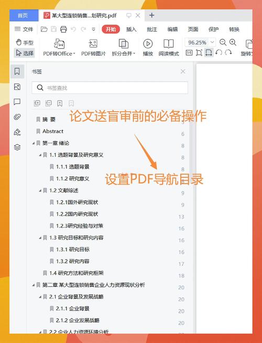Open the layers sidebar icon
Image resolution: width=262 pixels, height=343 pixels.
point(17,147)
